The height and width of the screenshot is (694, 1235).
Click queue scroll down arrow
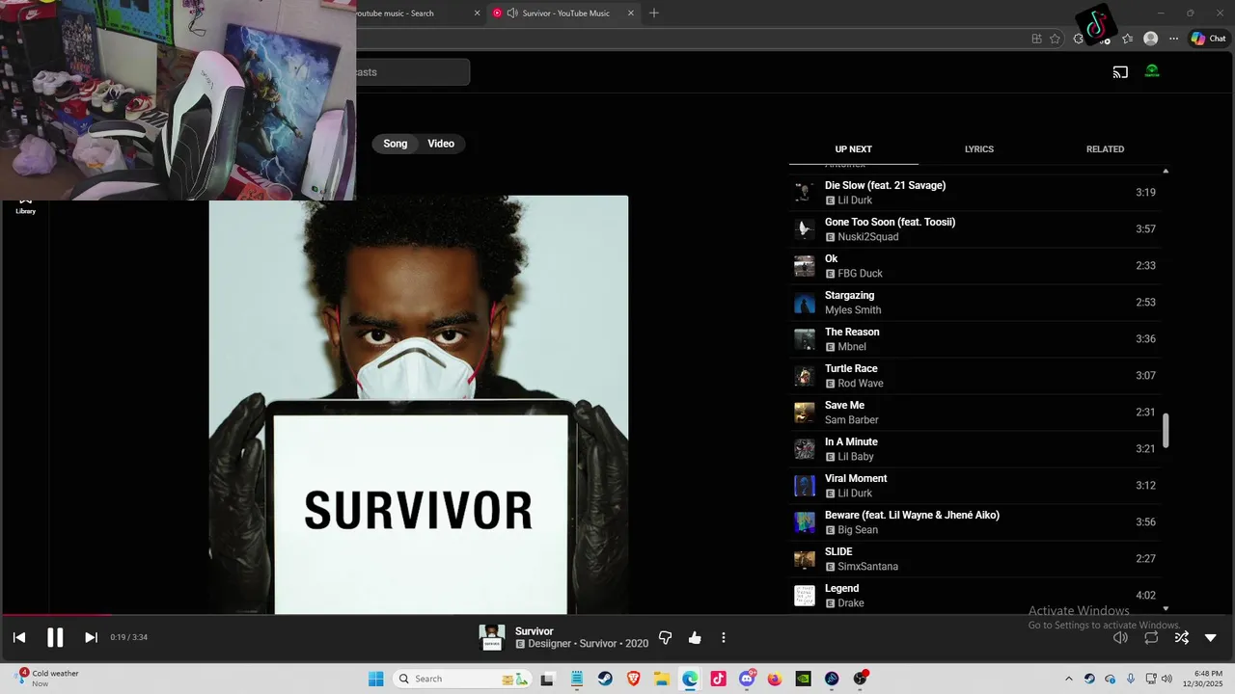pos(1166,608)
